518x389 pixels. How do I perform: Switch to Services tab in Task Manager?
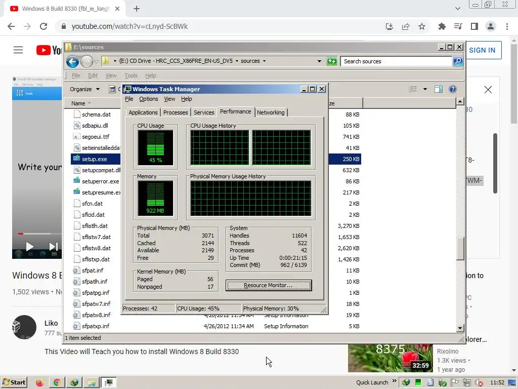tap(204, 112)
